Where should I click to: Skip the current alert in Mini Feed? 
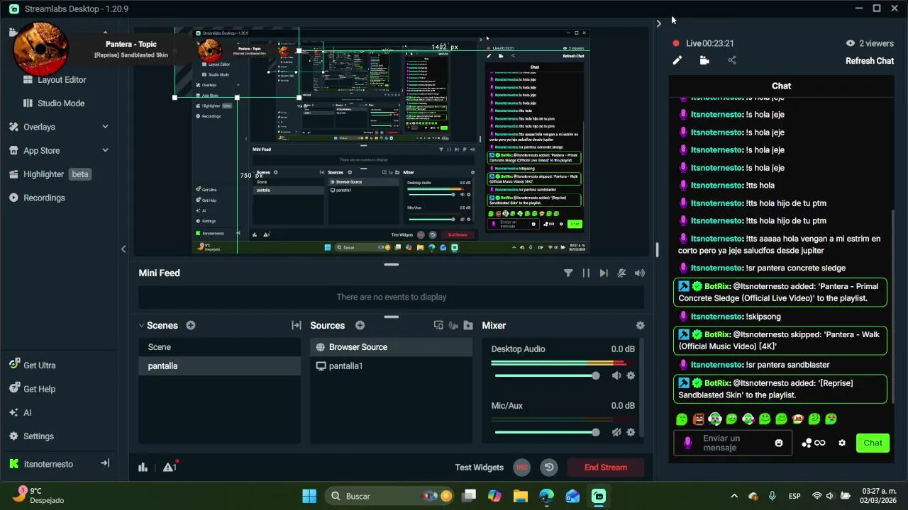point(604,273)
